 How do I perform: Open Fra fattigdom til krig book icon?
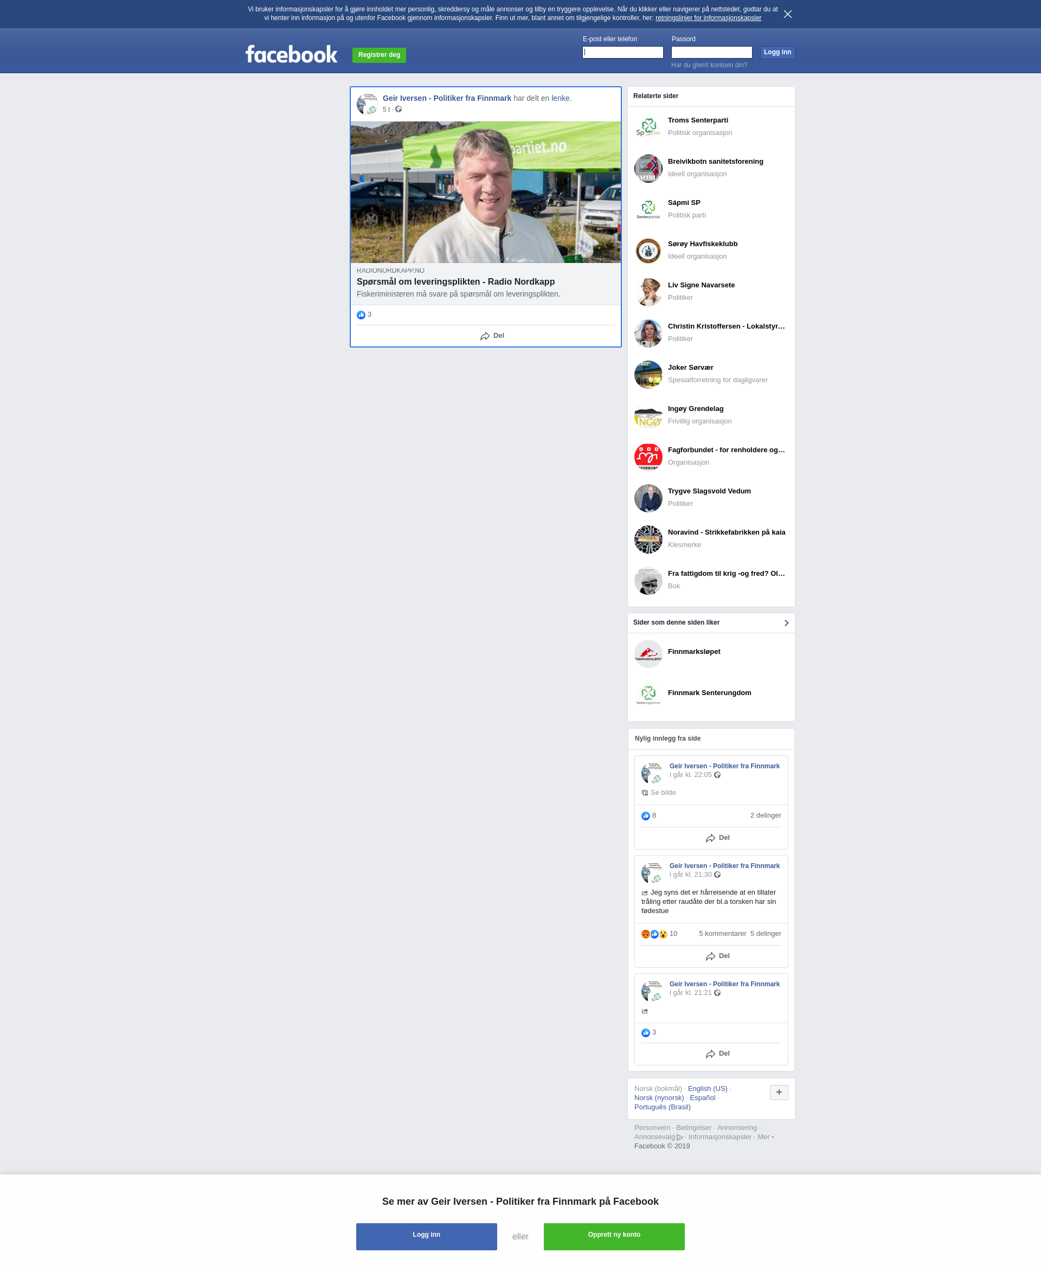click(648, 581)
